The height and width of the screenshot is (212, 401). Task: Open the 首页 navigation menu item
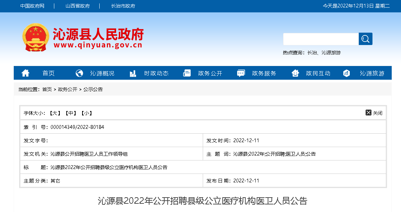click(x=48, y=74)
